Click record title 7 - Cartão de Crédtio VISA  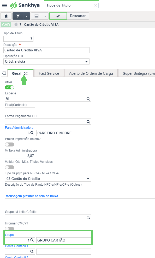[x=39, y=25]
